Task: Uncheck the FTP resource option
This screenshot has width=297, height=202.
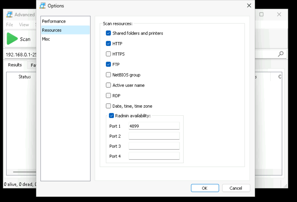Action: 108,64
